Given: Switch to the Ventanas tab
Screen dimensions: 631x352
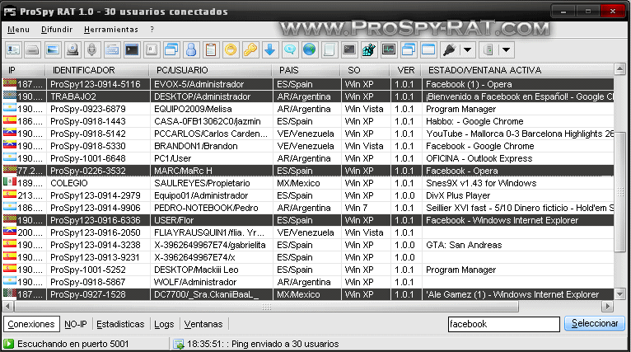Looking at the screenshot, I should pyautogui.click(x=203, y=324).
